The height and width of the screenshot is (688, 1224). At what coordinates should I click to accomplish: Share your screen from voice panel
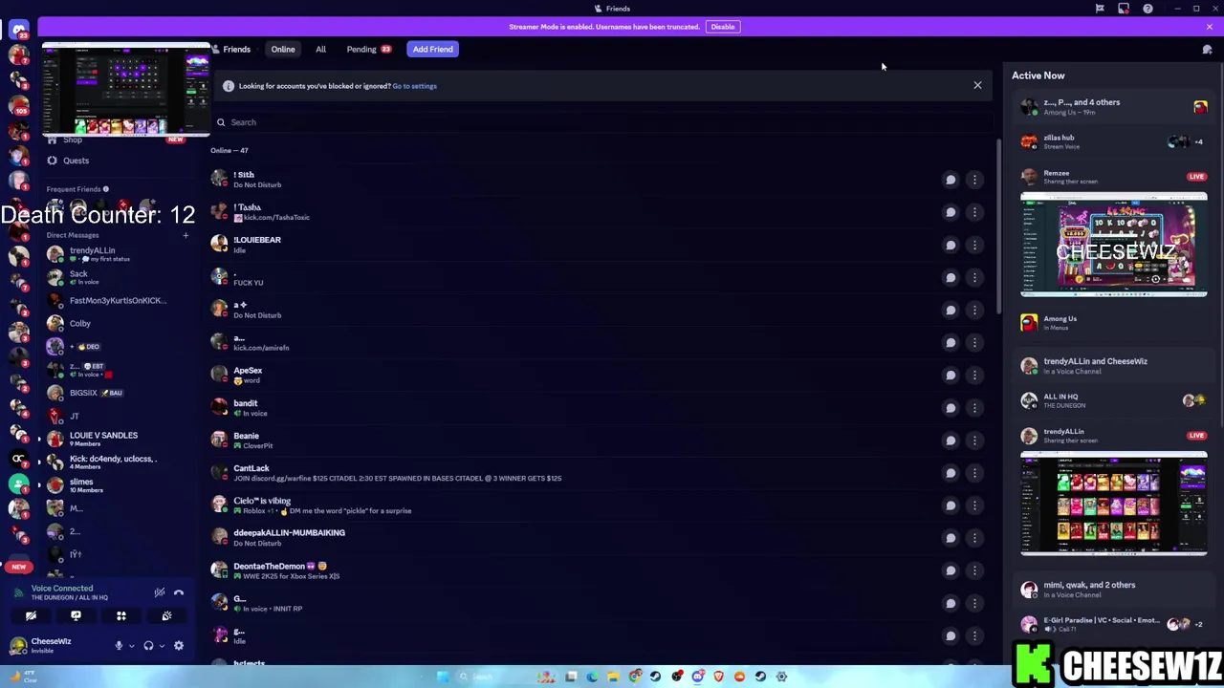pyautogui.click(x=76, y=616)
